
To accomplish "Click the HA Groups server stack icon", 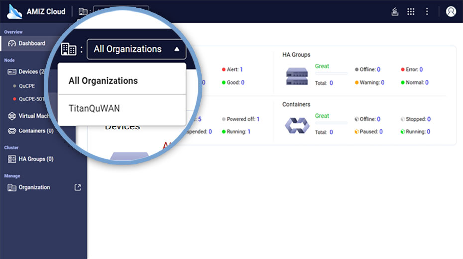I will point(297,76).
